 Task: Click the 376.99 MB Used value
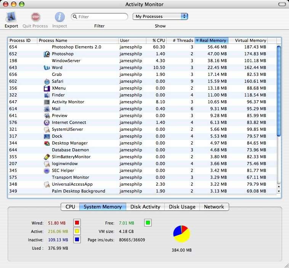pyautogui.click(x=58, y=248)
